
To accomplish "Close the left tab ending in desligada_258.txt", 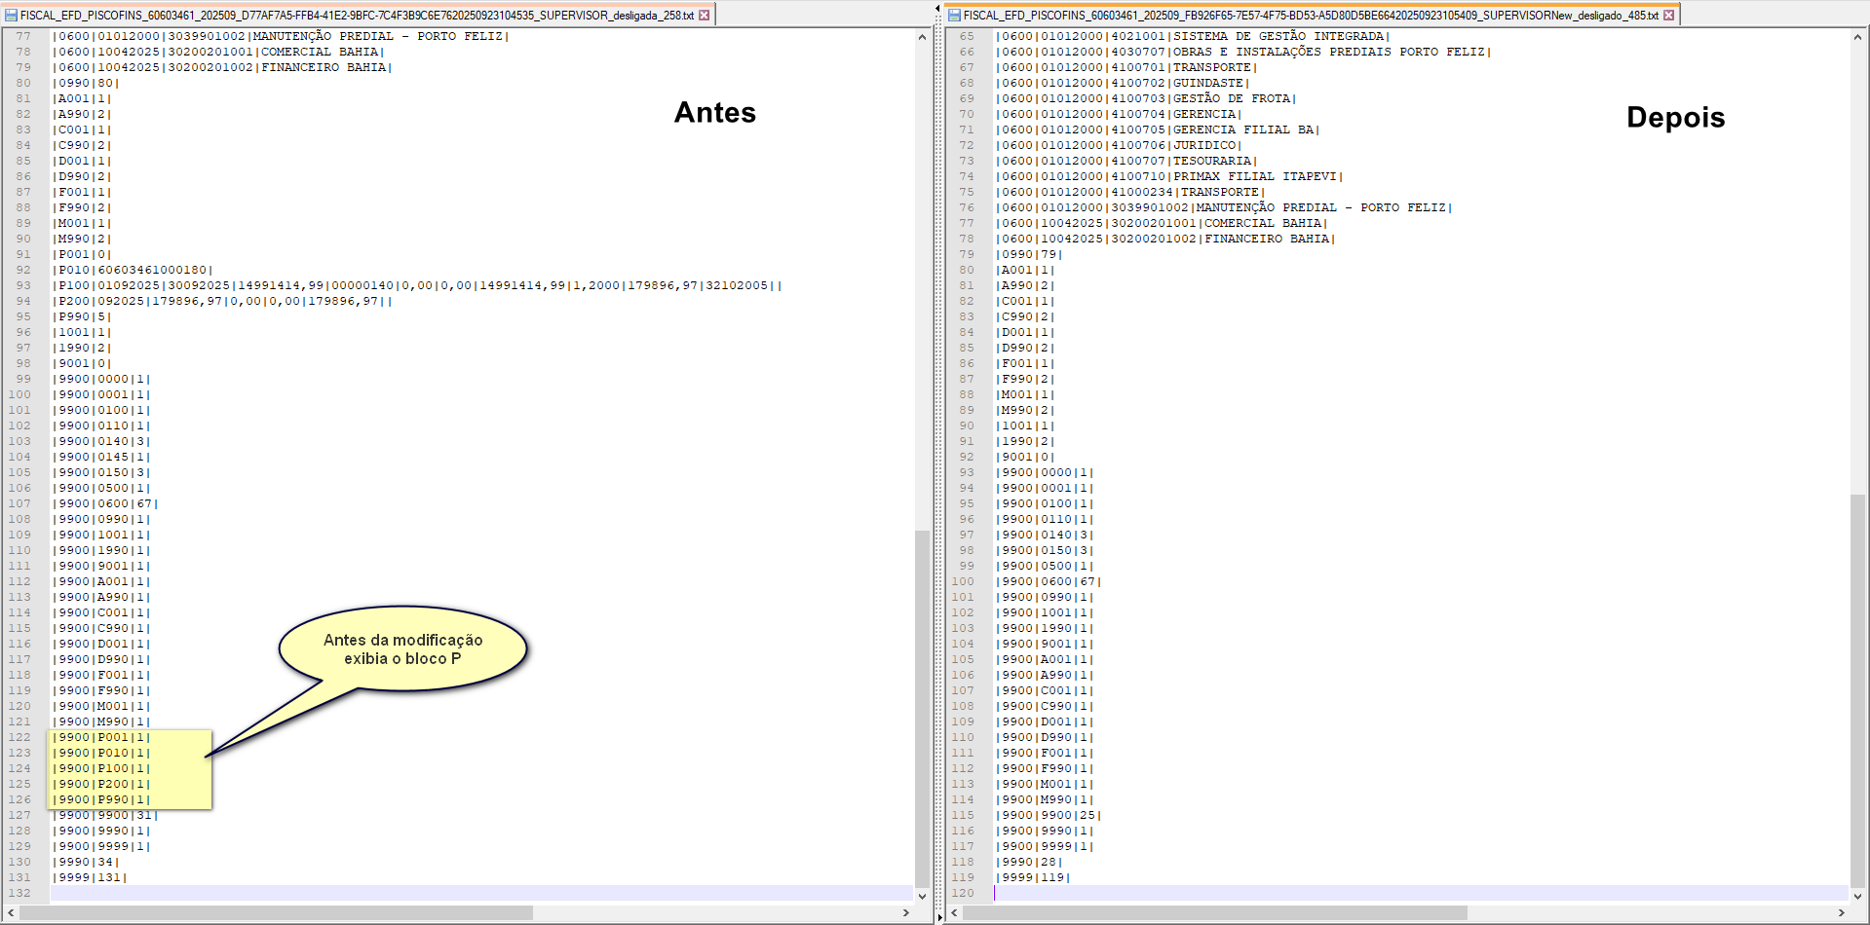I will (x=704, y=16).
